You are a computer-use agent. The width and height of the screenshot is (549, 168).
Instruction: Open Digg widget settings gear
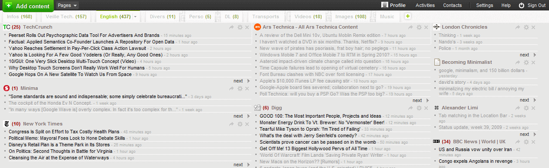[x=419, y=108]
